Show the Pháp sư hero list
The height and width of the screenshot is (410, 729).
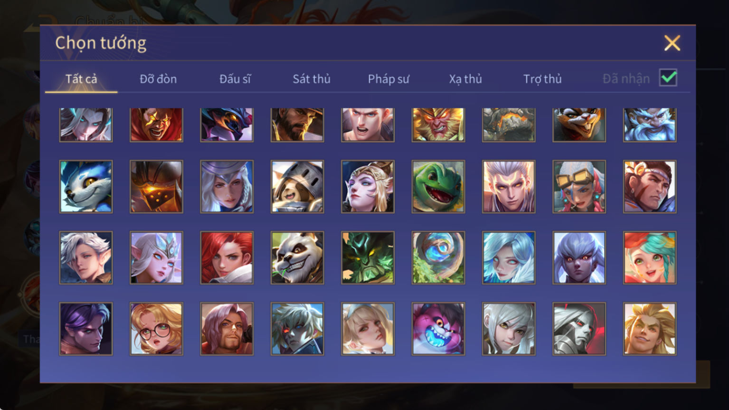click(388, 79)
